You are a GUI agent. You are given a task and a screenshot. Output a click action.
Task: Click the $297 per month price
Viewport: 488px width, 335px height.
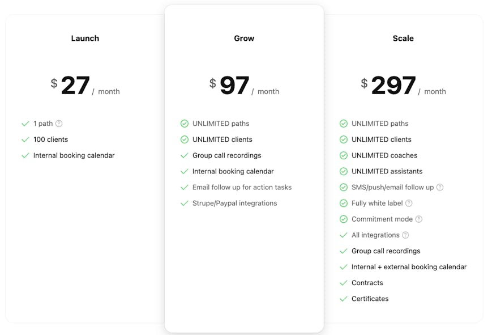[x=403, y=86]
